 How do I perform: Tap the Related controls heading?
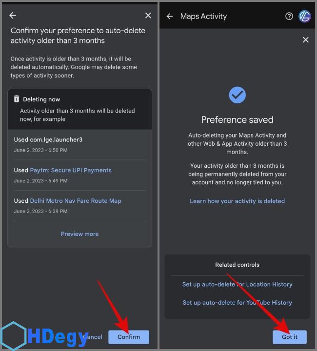(237, 265)
